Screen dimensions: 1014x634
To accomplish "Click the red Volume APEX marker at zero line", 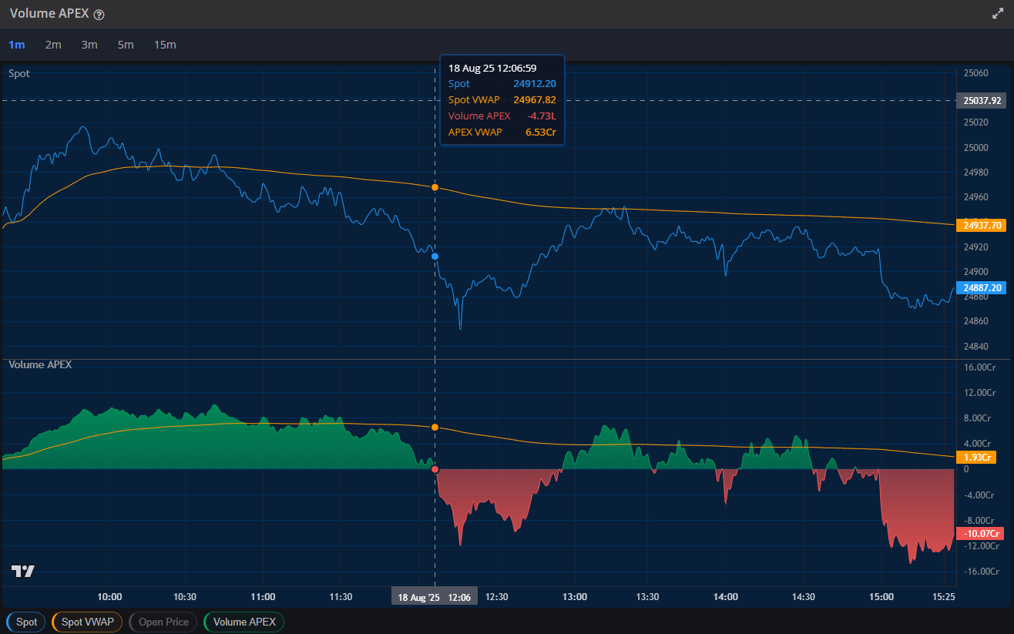I will (435, 469).
